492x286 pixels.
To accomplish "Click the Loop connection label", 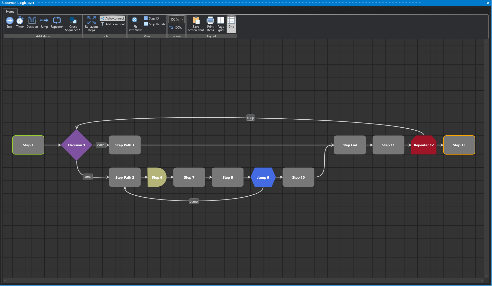I will (250, 118).
